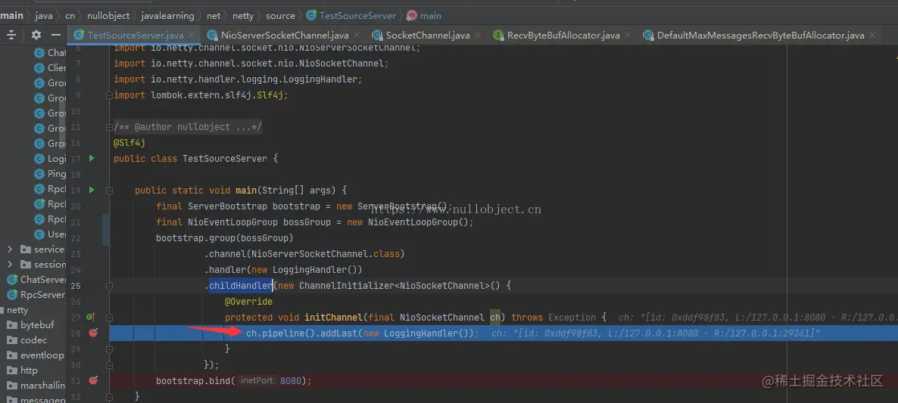898x403 pixels.
Task: Close the TestSourceServer.java tab
Action: [192, 36]
